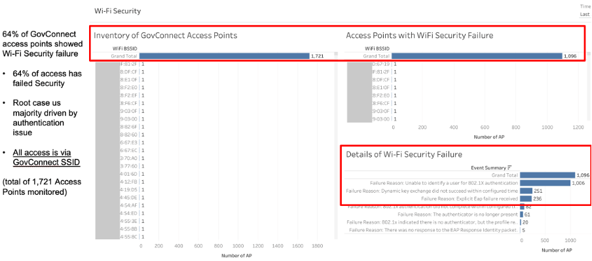Click the bar valued 61 for authenticator no longer present
Image resolution: width=592 pixels, height=261 pixels.
[x=522, y=214]
